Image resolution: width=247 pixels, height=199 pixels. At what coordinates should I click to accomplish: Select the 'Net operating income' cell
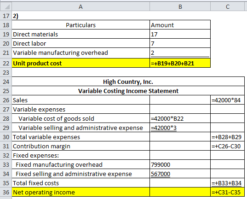[x=80, y=192]
